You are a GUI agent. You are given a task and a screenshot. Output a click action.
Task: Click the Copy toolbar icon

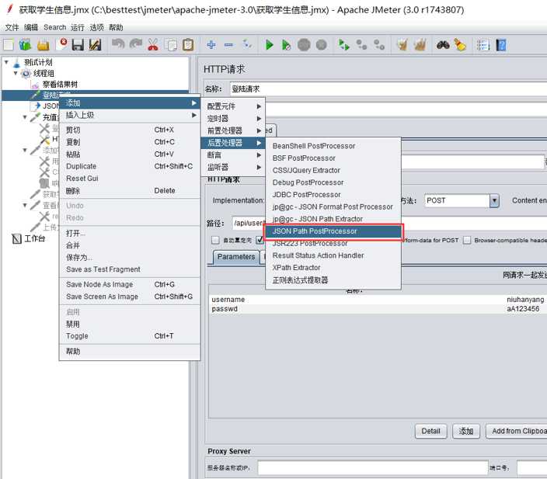pyautogui.click(x=171, y=45)
